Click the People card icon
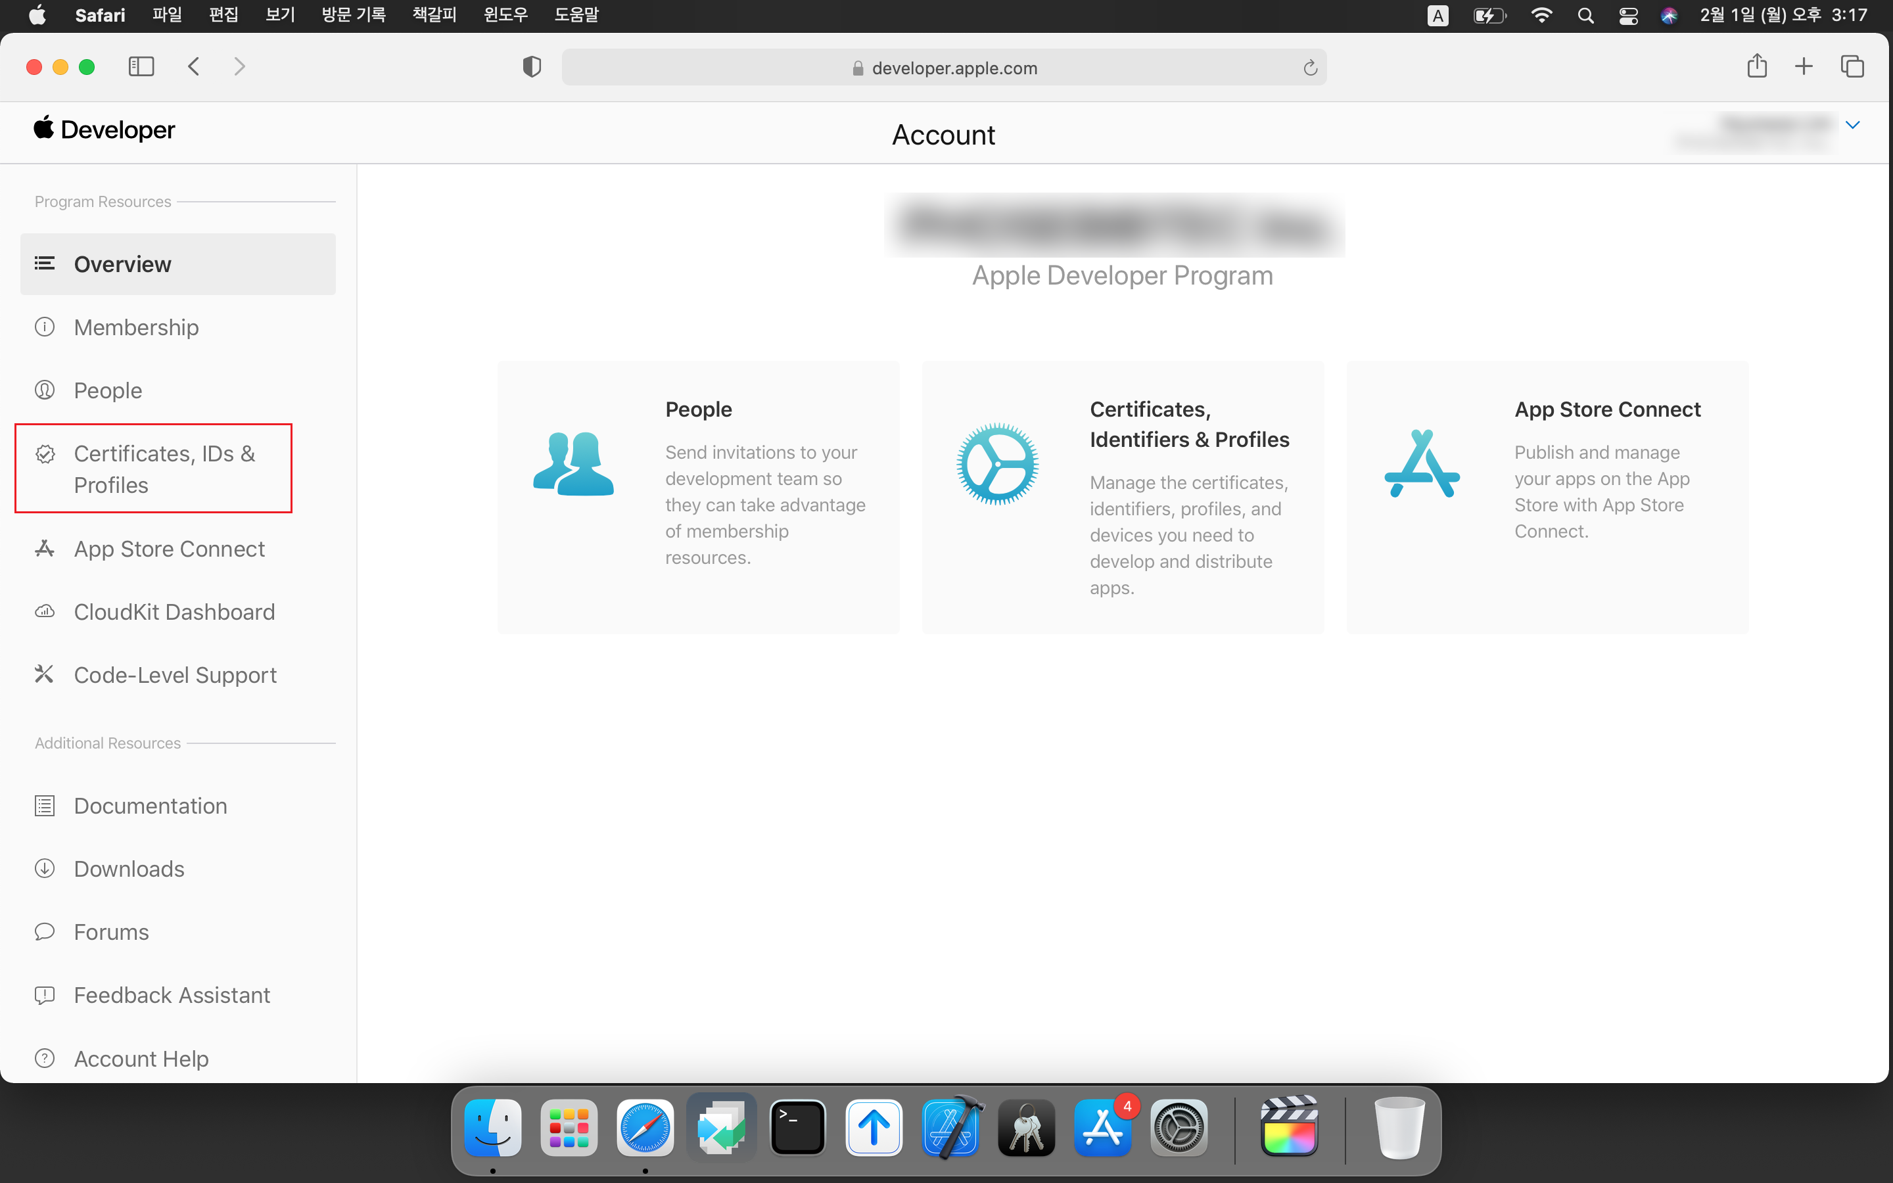 point(573,464)
